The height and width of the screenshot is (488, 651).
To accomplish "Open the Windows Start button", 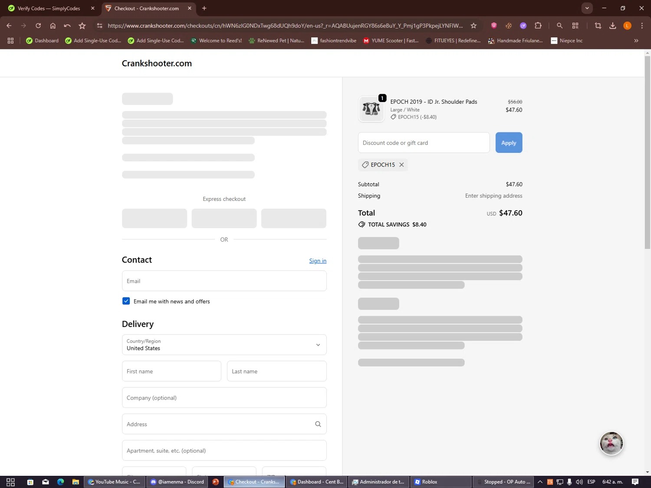I will 10,482.
